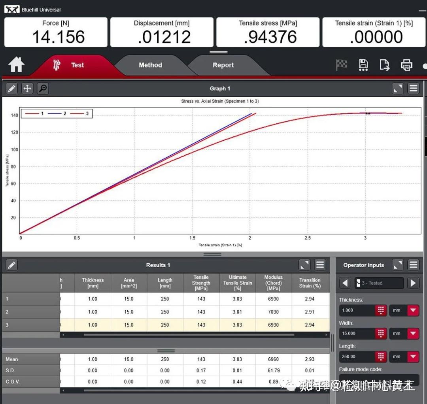Screen dimensions: 427x404
Task: Maximize the Results 1 panel
Action: (304, 265)
